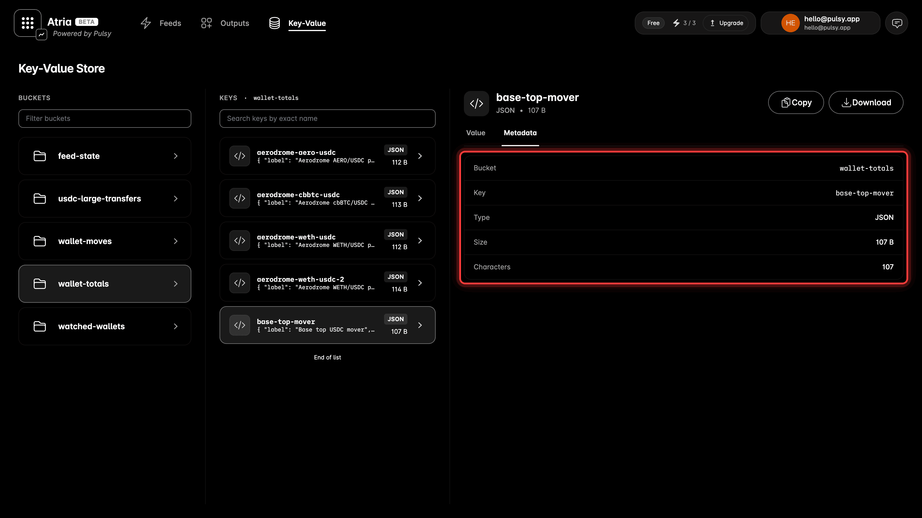Click the small Pulsy chart badge icon

(x=41, y=35)
